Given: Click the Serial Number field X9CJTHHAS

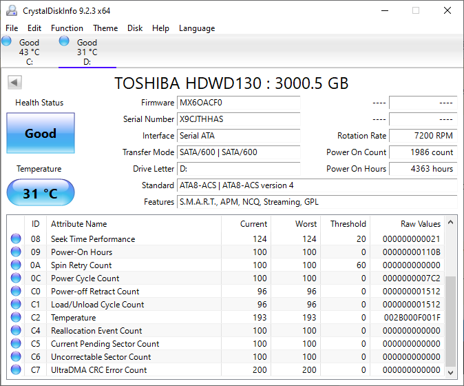Looking at the screenshot, I should coord(238,119).
